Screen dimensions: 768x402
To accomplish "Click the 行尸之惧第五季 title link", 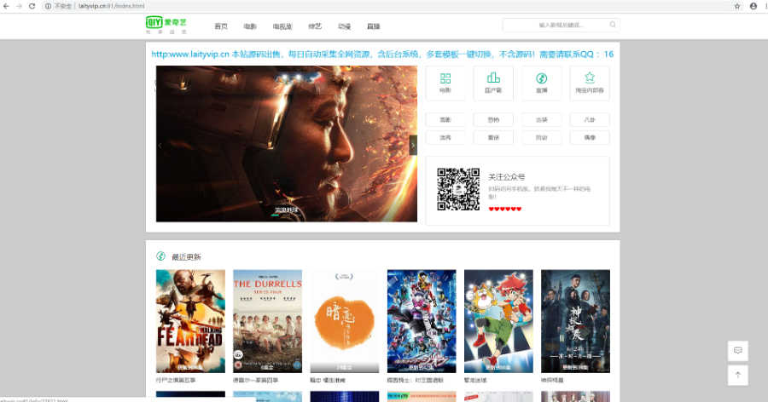I will pyautogui.click(x=176, y=380).
